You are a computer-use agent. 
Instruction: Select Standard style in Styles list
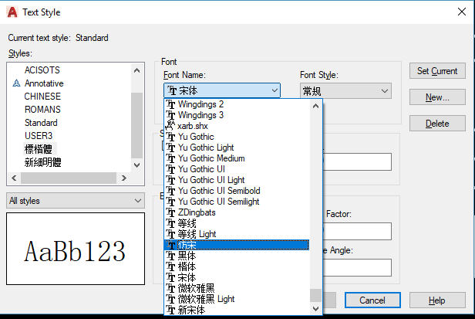click(41, 123)
